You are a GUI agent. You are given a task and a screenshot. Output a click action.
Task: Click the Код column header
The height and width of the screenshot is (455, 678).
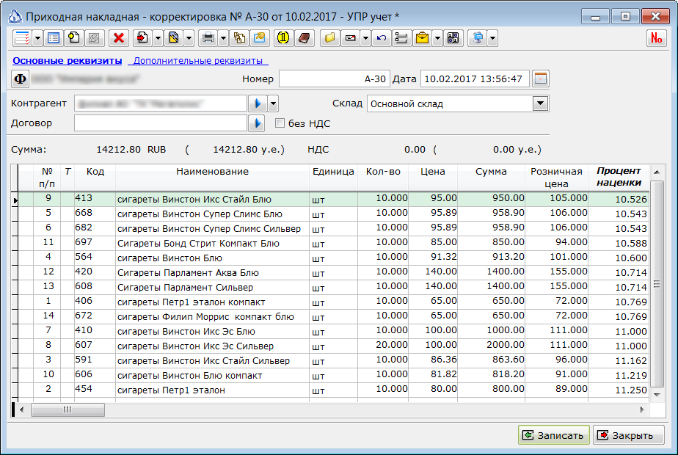click(95, 177)
